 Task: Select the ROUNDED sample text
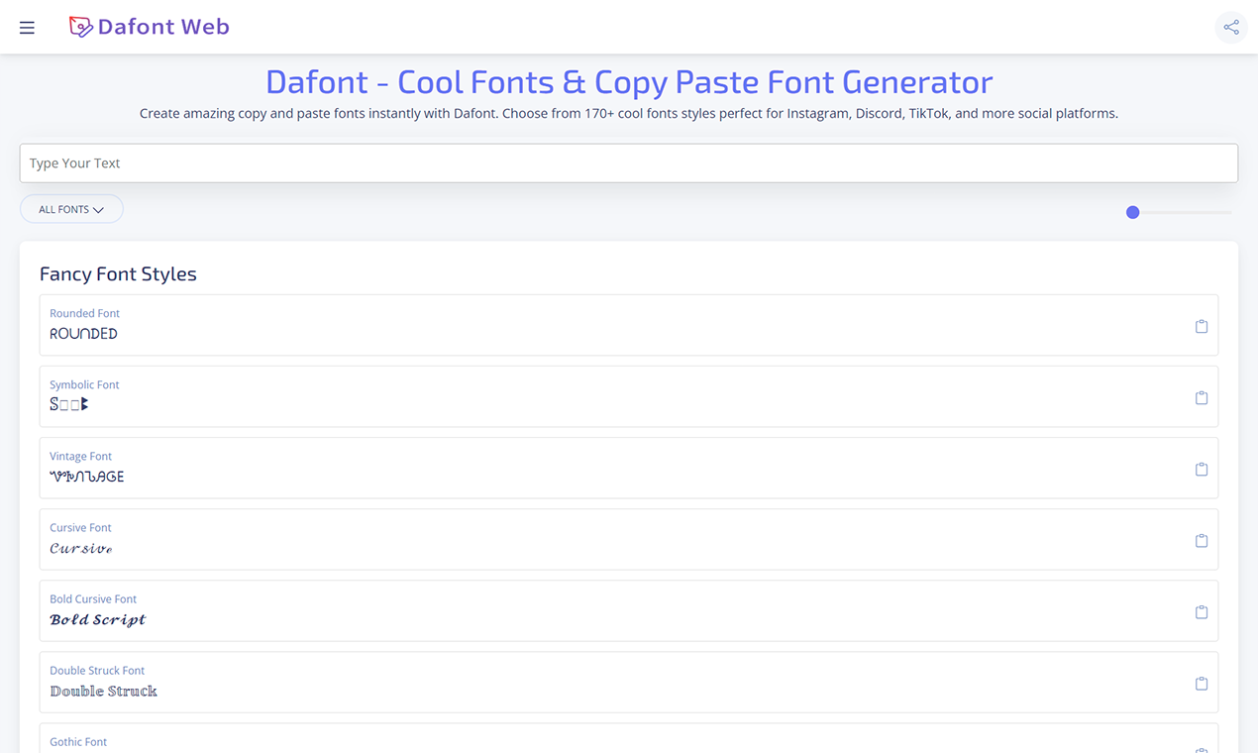coord(84,334)
